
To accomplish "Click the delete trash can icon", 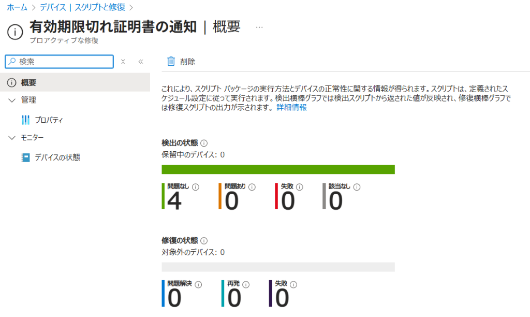I will point(171,62).
